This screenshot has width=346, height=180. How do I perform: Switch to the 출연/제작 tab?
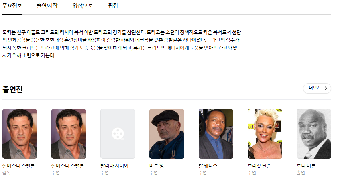click(x=47, y=6)
